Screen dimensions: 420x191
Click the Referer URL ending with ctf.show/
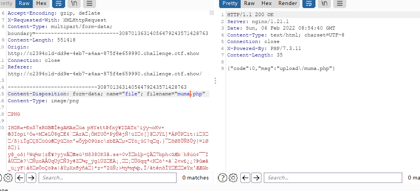[x=105, y=74]
